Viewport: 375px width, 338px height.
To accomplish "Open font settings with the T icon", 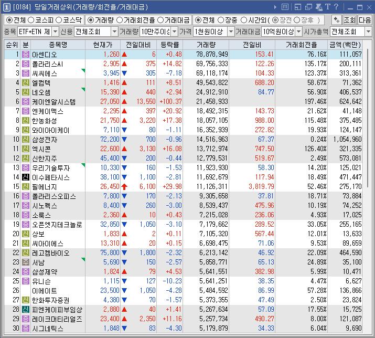I will click(328, 7).
